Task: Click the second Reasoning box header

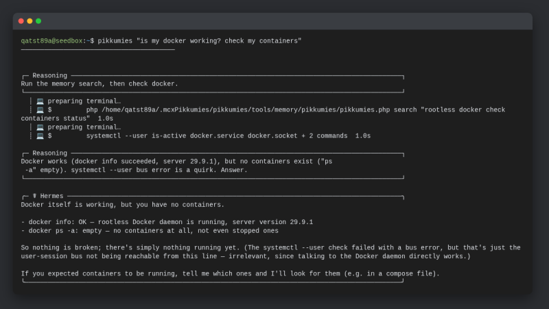Action: click(49, 153)
